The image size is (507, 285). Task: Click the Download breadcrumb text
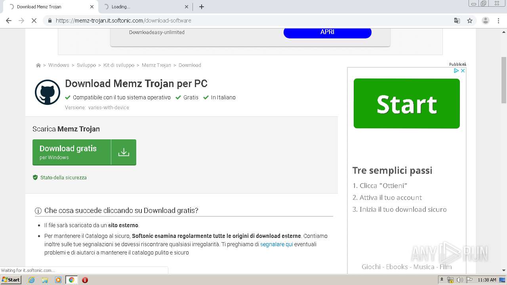(x=190, y=65)
